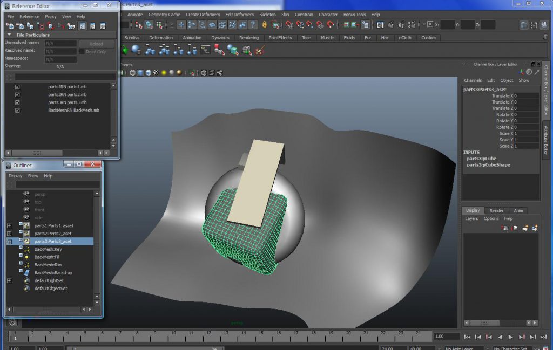Click the smooth shade all cube icon
The image size is (553, 350).
coord(140,73)
